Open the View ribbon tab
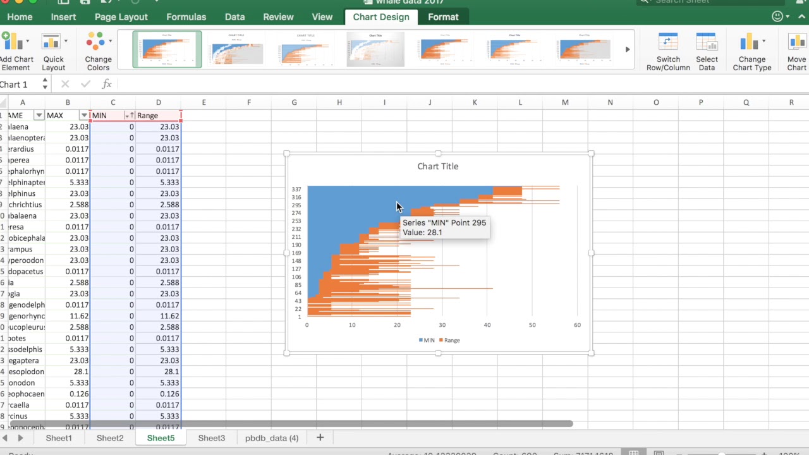The image size is (809, 455). click(322, 17)
